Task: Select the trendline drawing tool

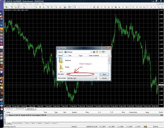Action: (x=91, y=7)
